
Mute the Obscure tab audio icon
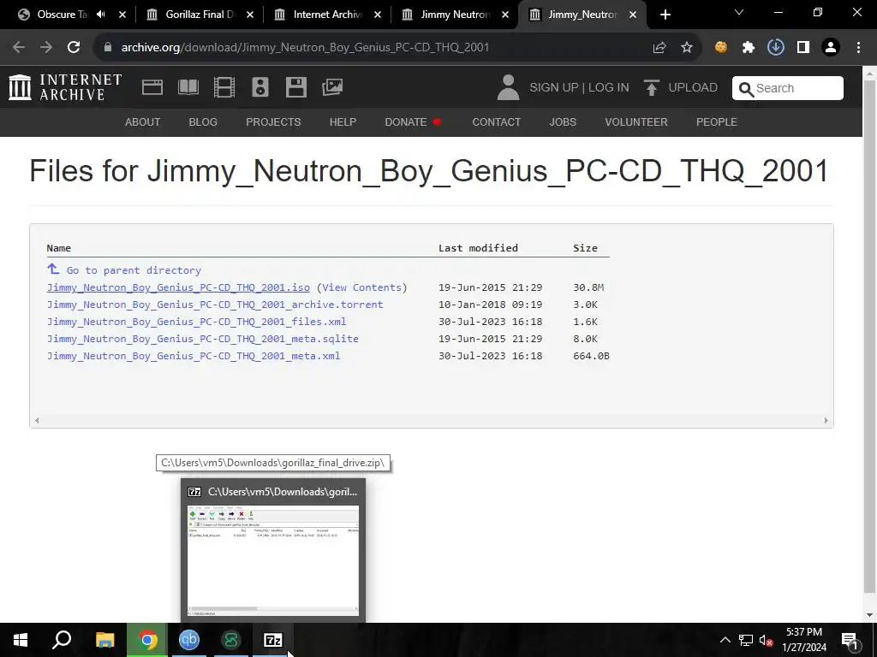click(101, 15)
